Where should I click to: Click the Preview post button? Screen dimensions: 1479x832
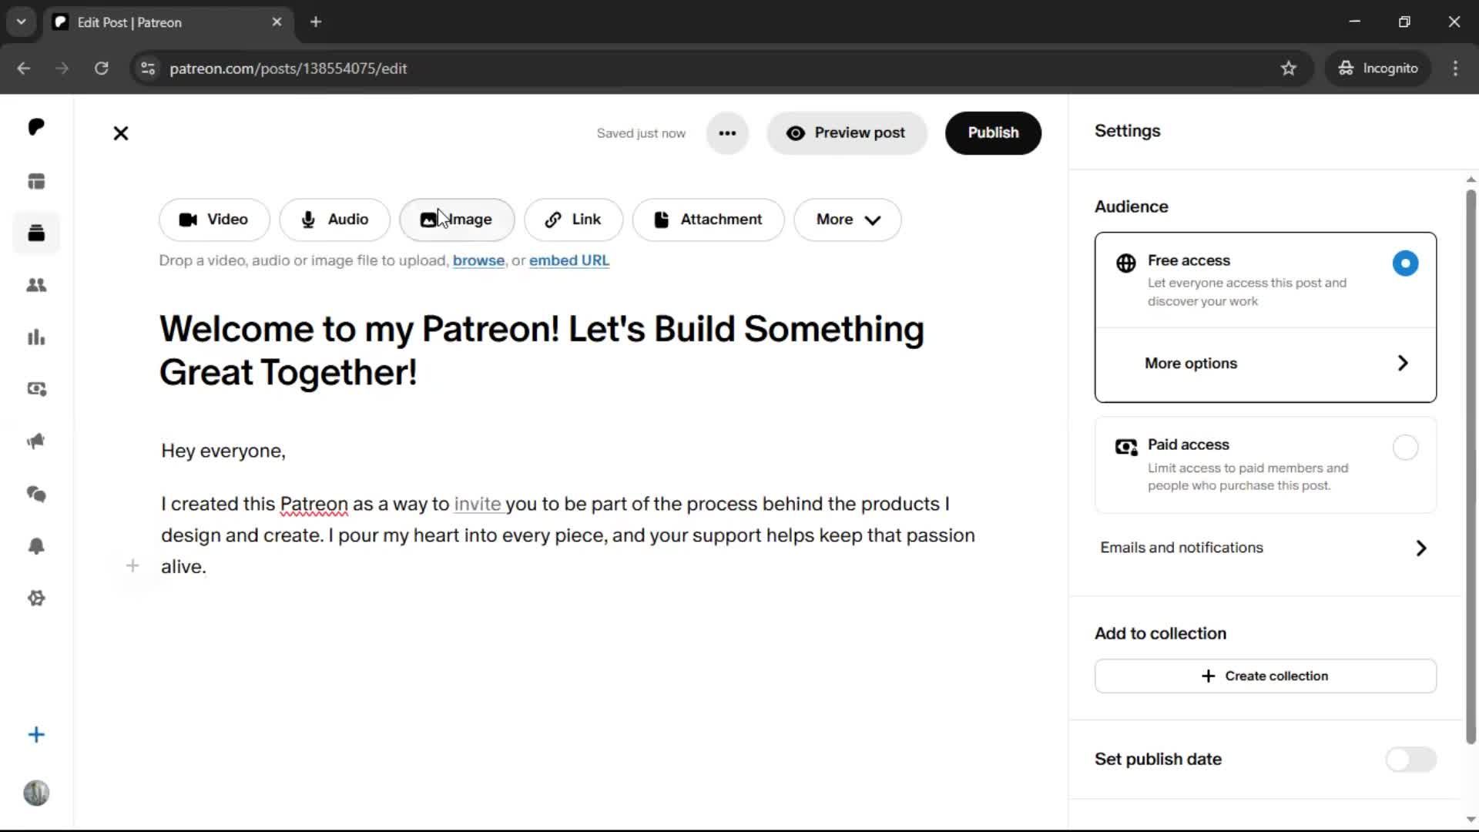coord(847,133)
